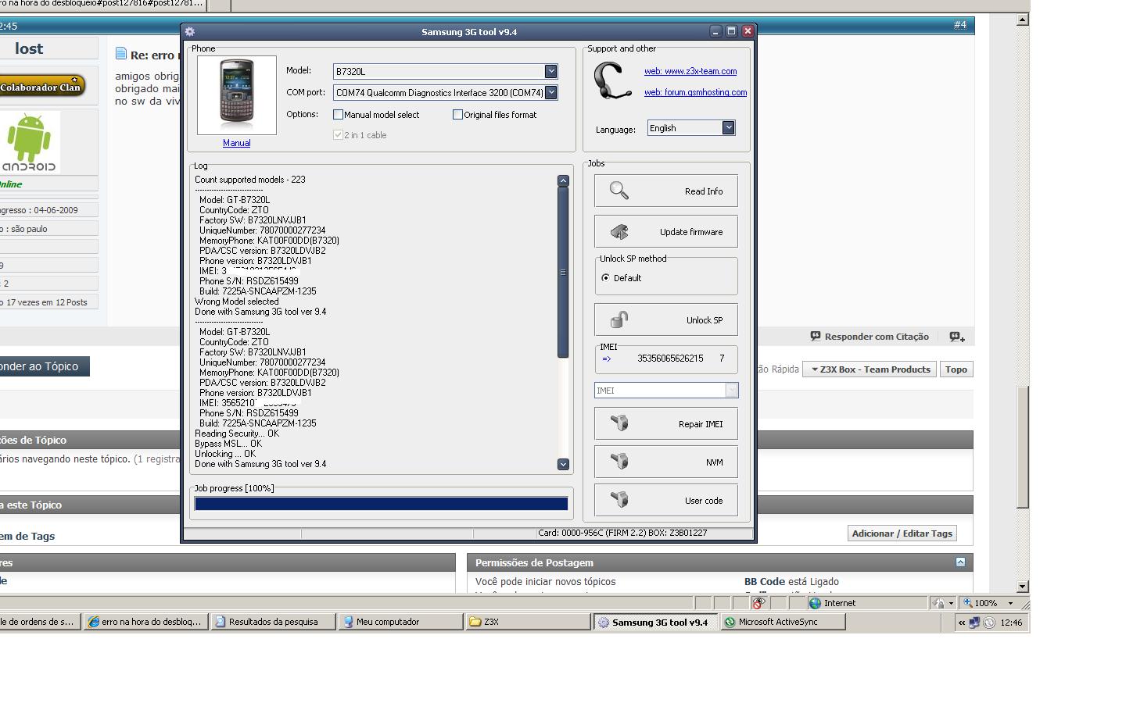Screen dimensions: 1126x703
Task: Switch to Samsung 3G tool v9.4 taskbar item
Action: tap(655, 622)
